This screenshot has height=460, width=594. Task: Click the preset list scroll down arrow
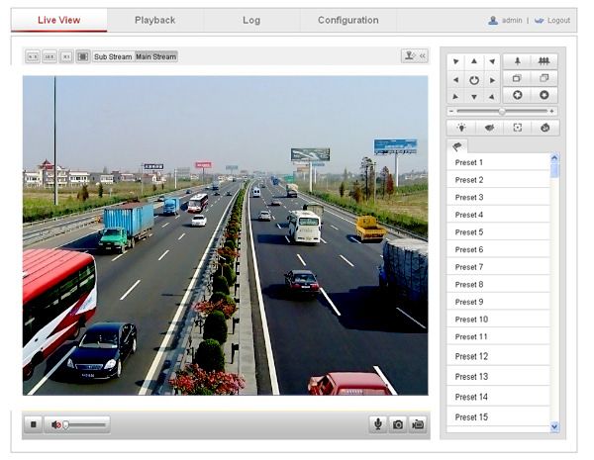tap(554, 426)
